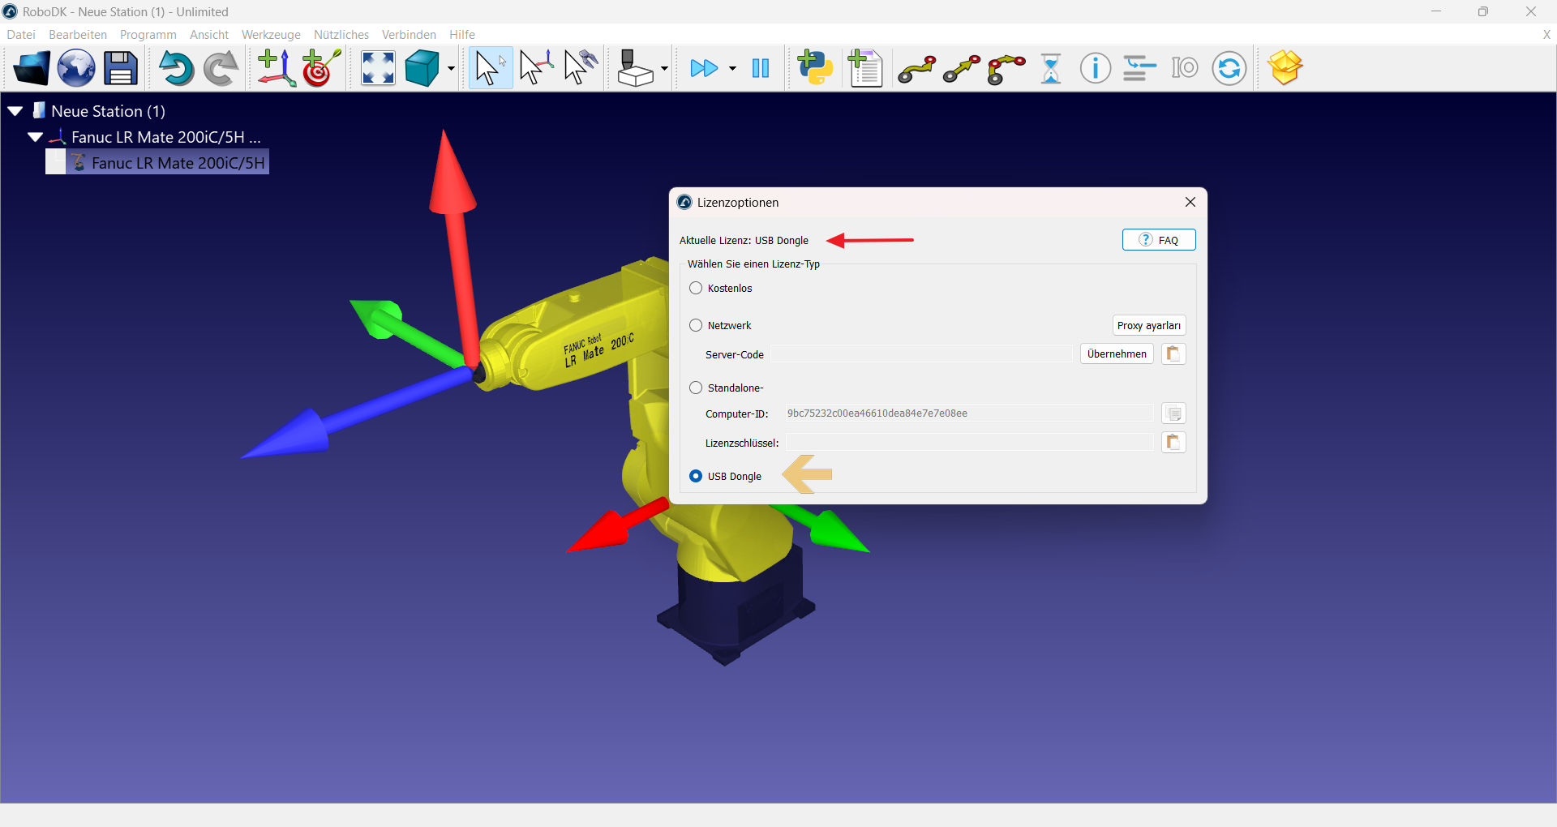Close the Lizenzoptionen dialog
This screenshot has height=827, width=1557.
click(x=1190, y=202)
